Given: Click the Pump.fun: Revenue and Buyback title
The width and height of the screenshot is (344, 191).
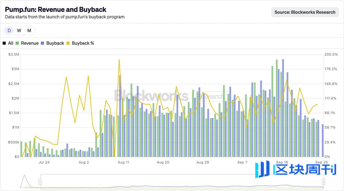Looking at the screenshot, I should [x=56, y=9].
